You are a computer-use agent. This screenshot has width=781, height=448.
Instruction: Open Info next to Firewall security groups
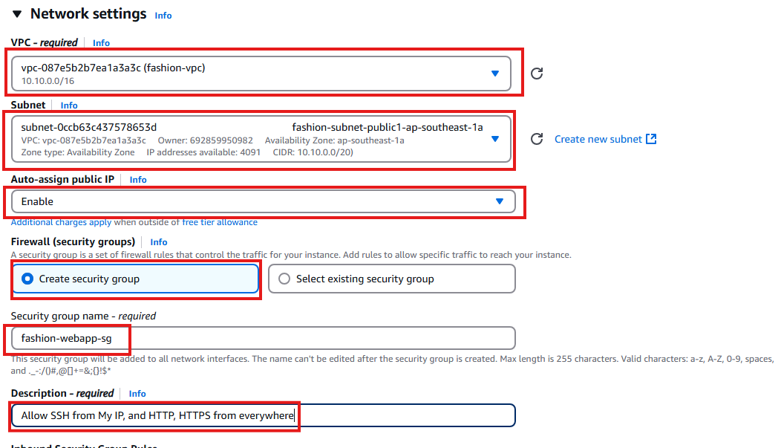pos(159,241)
